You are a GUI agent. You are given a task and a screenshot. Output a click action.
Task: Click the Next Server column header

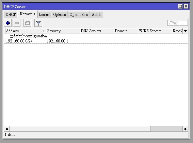[x=177, y=31]
